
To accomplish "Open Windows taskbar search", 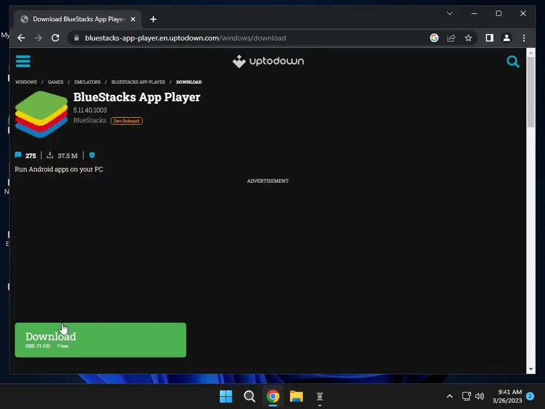I will coord(250,396).
